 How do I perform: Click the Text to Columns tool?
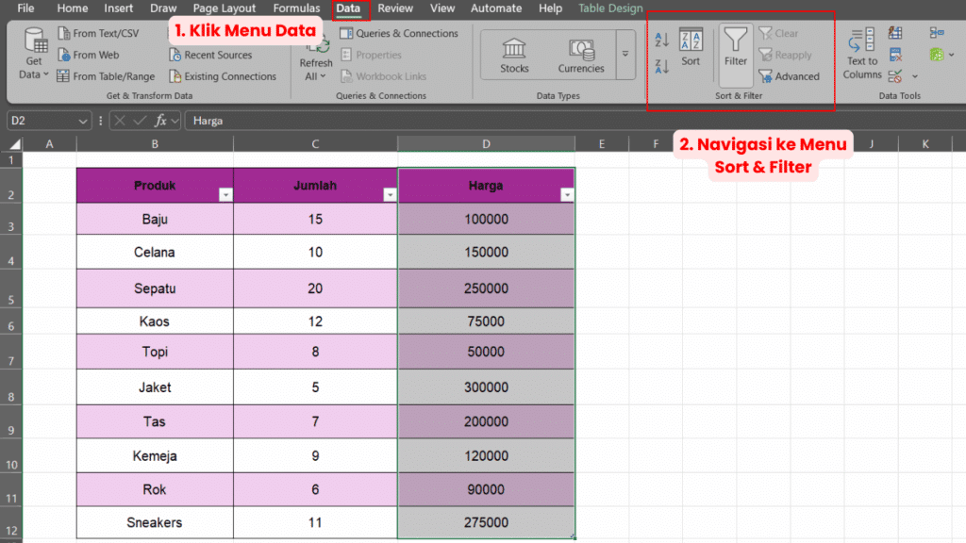[861, 57]
